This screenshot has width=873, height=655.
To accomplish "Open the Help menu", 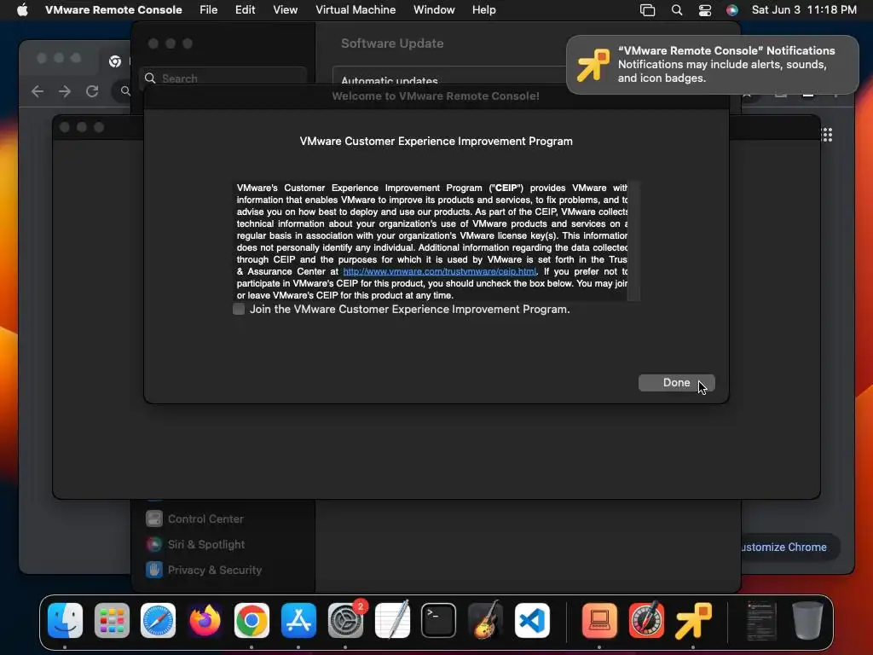I will coord(484,9).
